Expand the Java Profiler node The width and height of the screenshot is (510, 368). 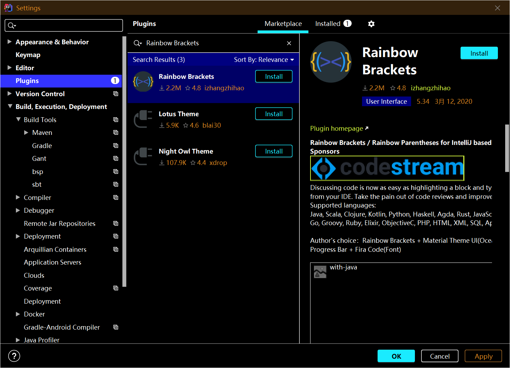point(18,340)
